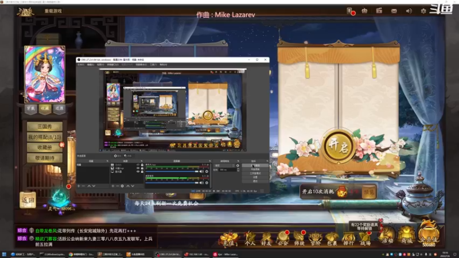Pop out the OBS audio mixer dock
The image size is (459, 258).
pos(210,161)
